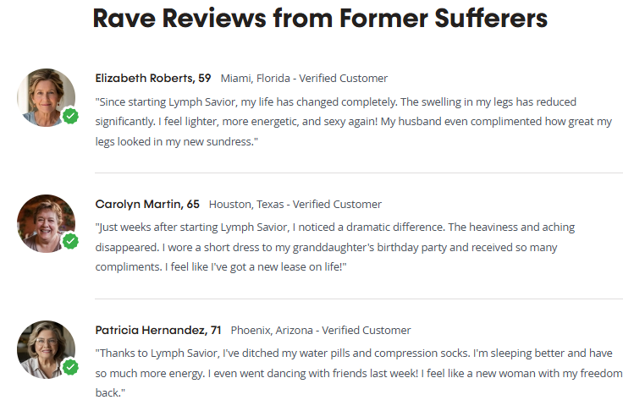
Task: Click divider line below Elizabeth's review
Action: (x=359, y=173)
